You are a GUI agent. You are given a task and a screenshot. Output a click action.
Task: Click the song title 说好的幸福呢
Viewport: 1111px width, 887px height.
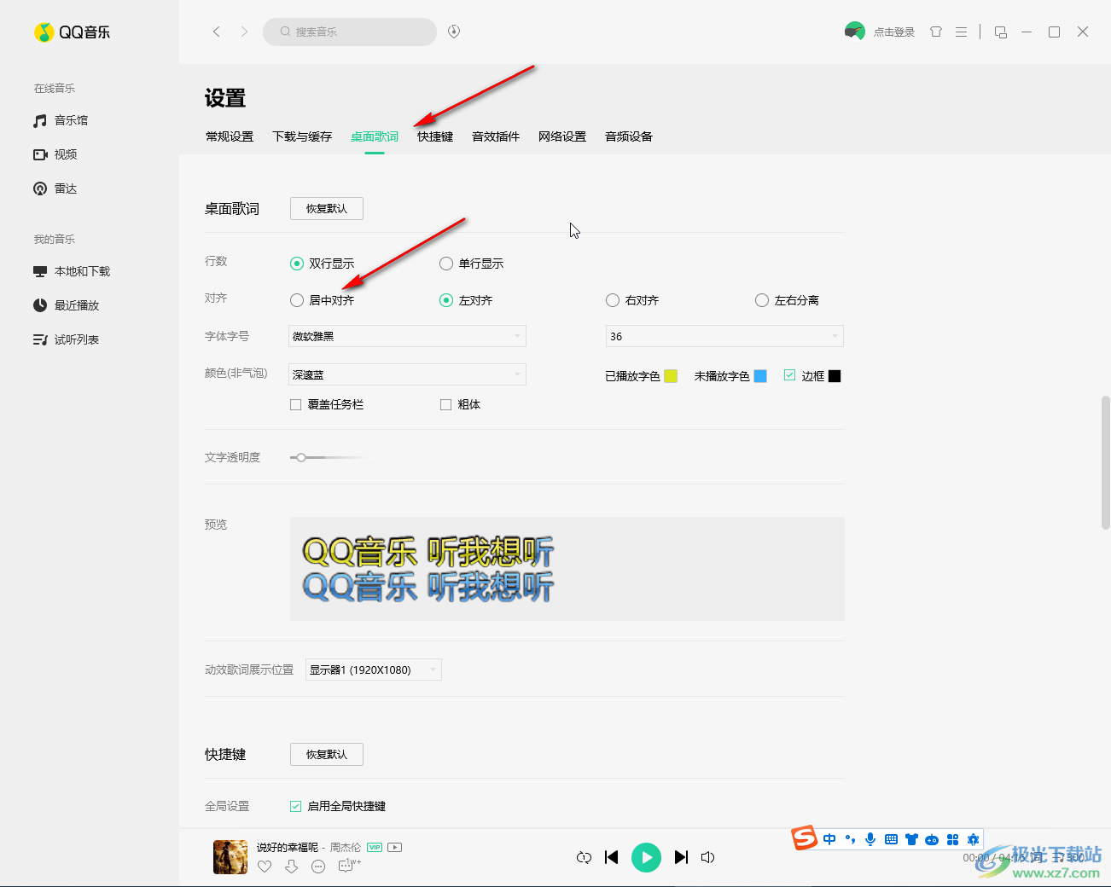(288, 847)
